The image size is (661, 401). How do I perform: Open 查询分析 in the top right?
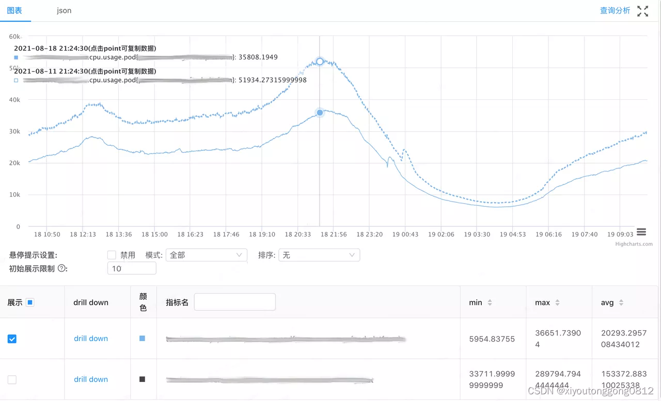pos(615,10)
